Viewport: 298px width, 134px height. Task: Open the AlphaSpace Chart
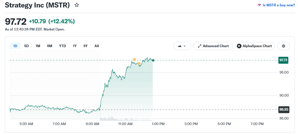[255, 46]
